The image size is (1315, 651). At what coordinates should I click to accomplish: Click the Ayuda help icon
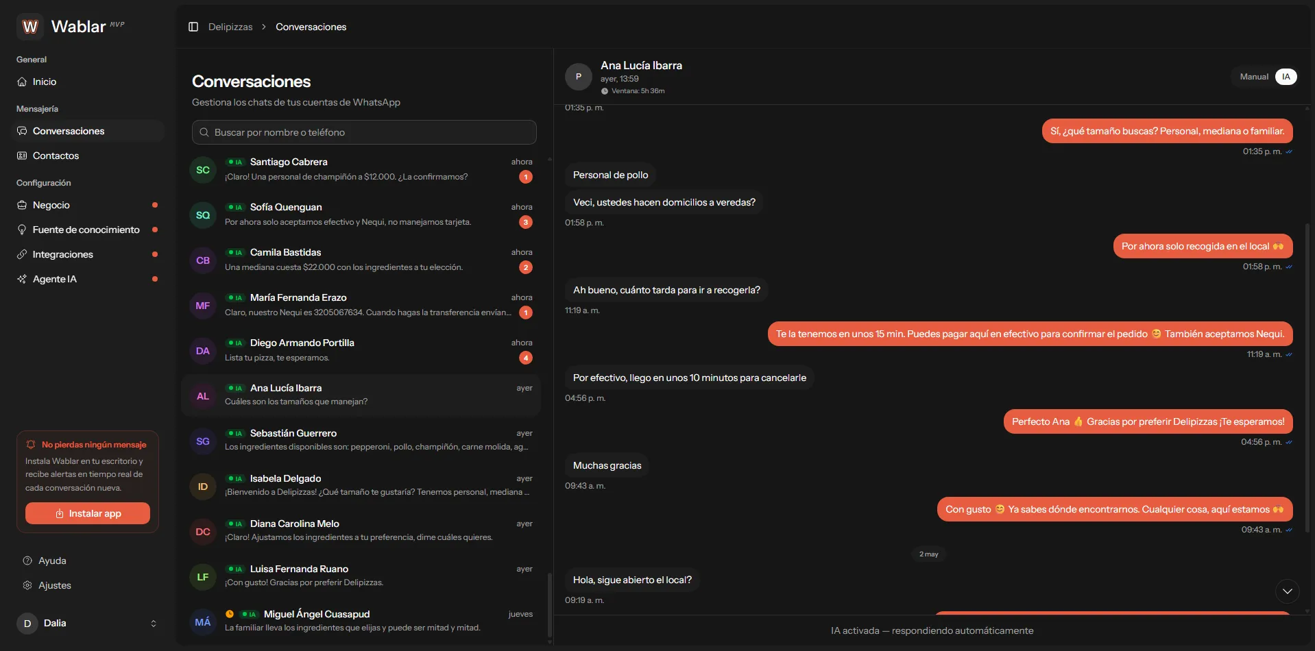point(27,561)
